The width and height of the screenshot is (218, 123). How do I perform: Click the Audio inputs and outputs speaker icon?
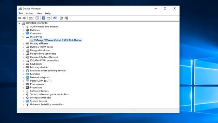point(27,27)
